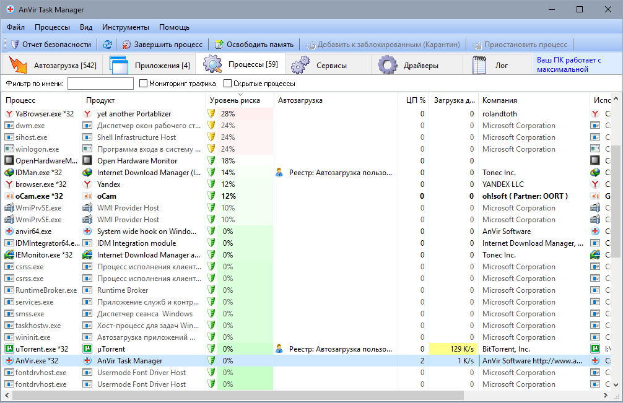Focus the Фильтр по имени input field

[100, 84]
